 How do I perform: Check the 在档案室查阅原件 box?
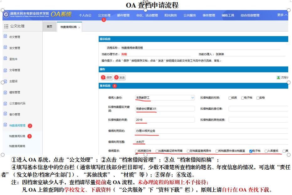pyautogui.click(x=188, y=151)
